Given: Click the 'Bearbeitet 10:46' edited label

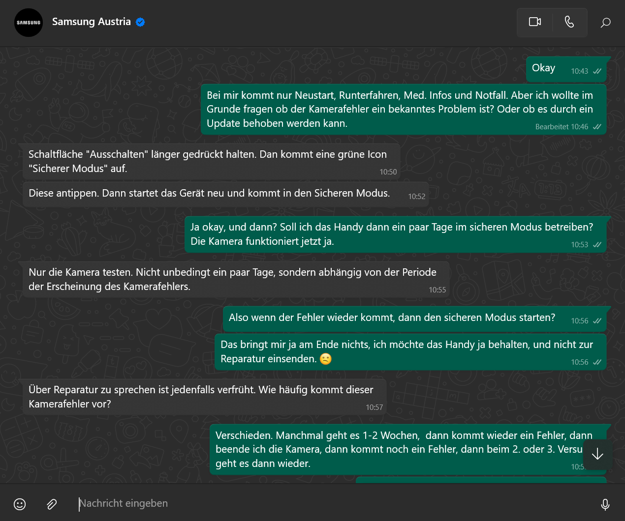Looking at the screenshot, I should [562, 127].
